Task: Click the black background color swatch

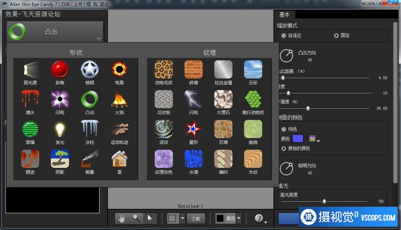Action: click(220, 219)
